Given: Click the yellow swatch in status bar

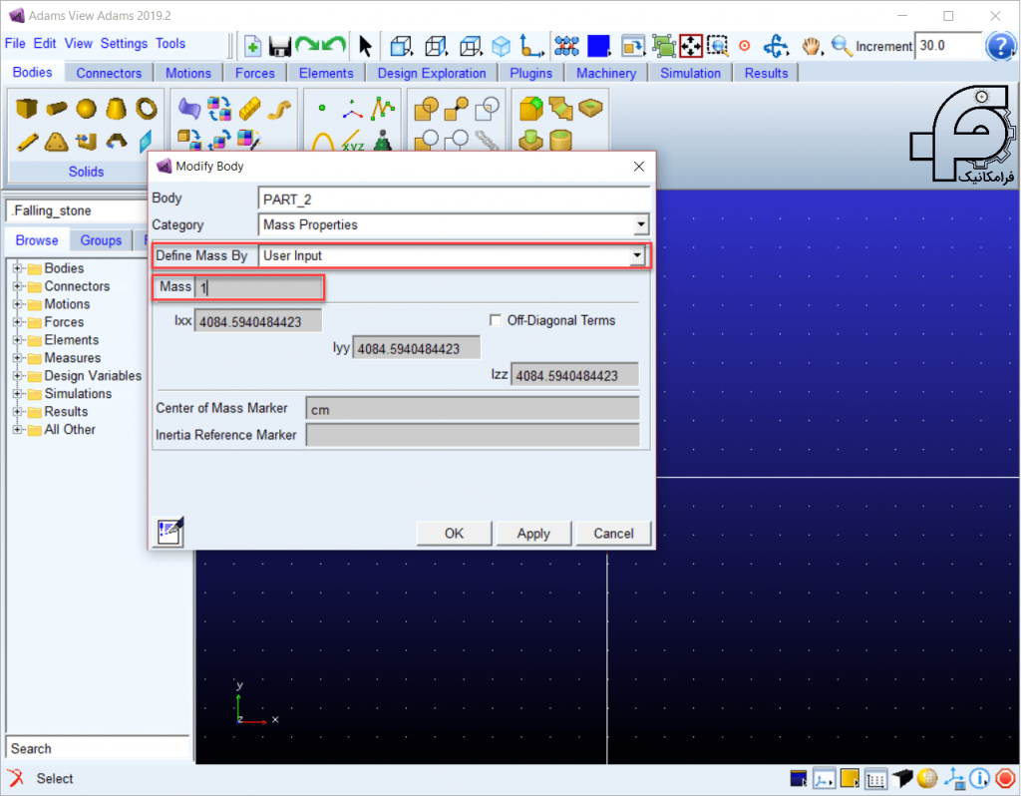Looking at the screenshot, I should (x=850, y=778).
